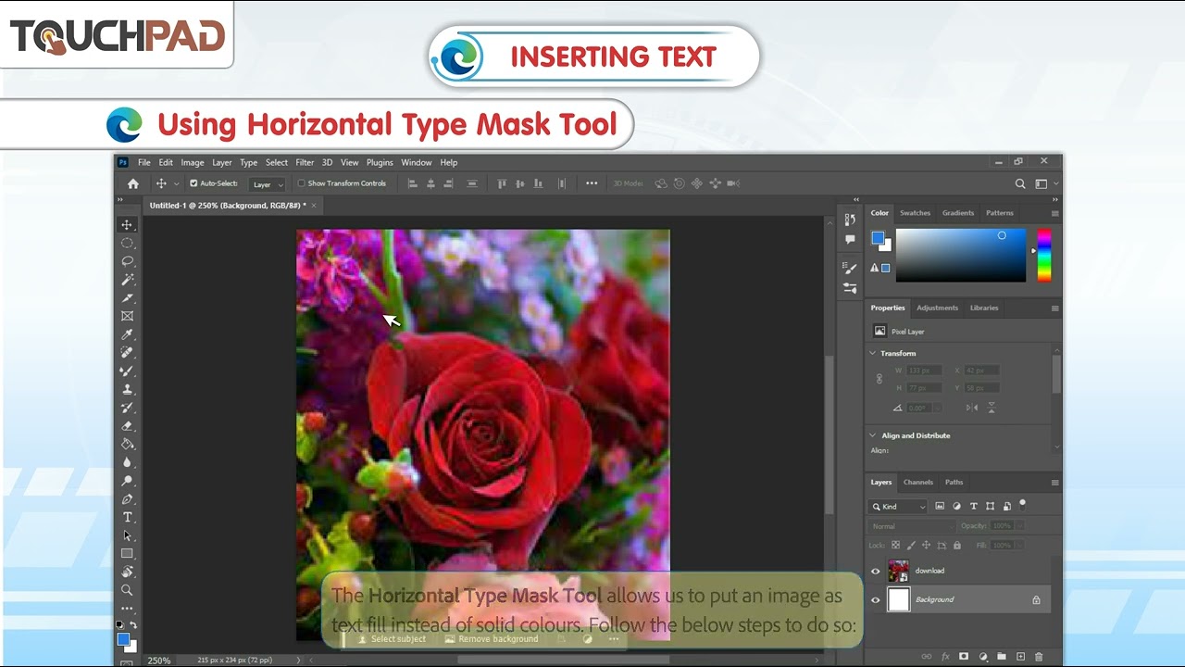Viewport: 1185px width, 667px height.
Task: Switch to the Channels tab
Action: coord(918,483)
